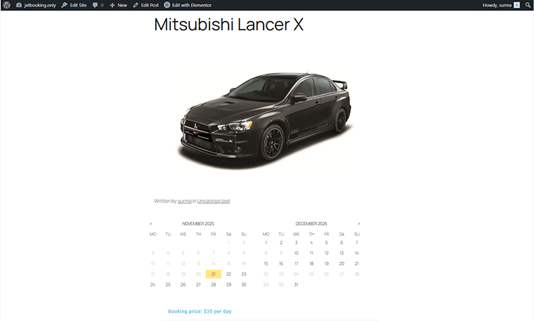
Task: Select November 30 in calendar
Action: [x=244, y=284]
